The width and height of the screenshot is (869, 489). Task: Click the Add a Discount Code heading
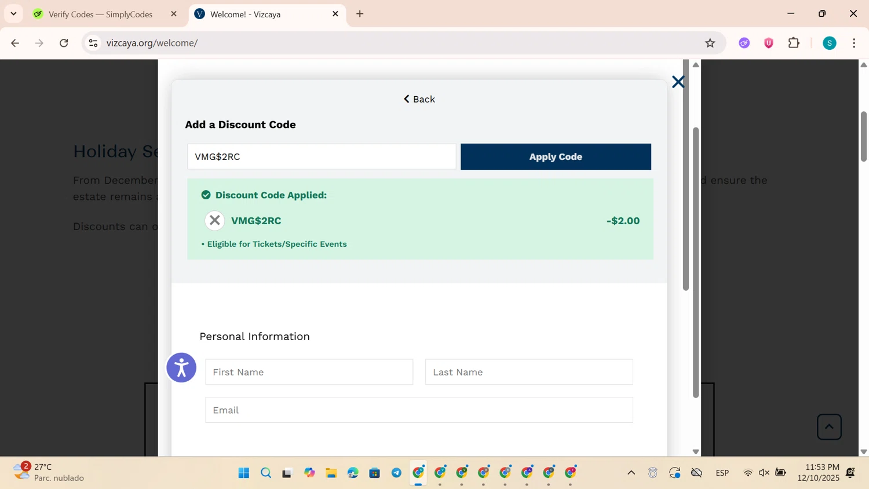pyautogui.click(x=240, y=125)
